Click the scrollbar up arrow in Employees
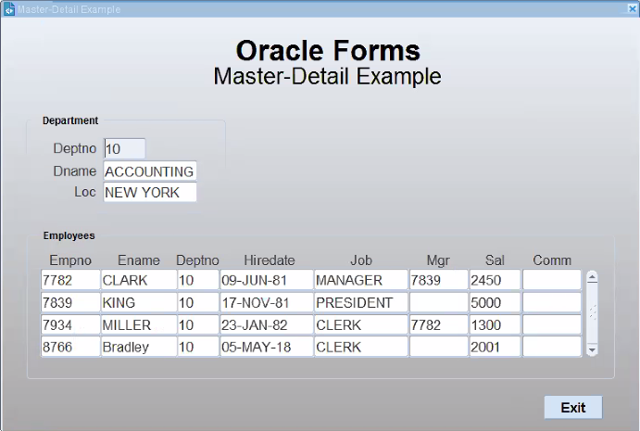 click(592, 278)
